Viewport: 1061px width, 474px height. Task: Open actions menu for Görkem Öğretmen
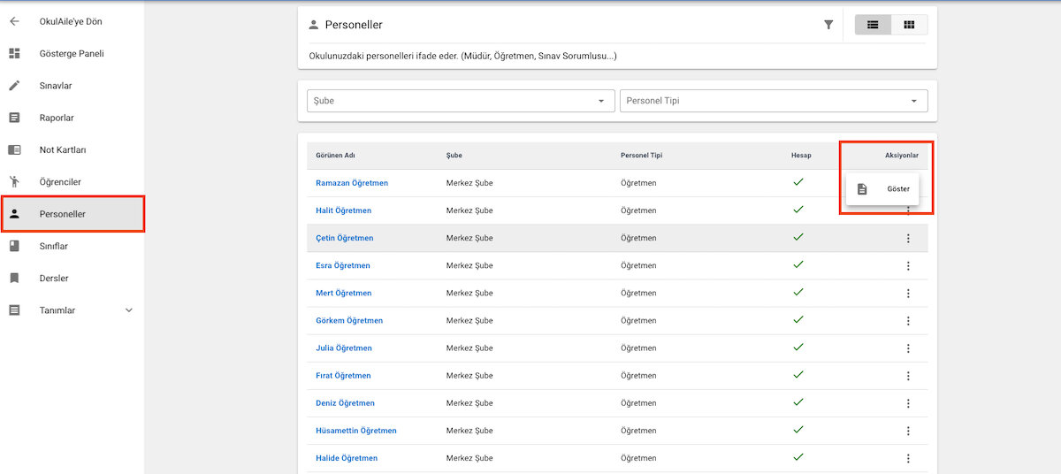click(908, 320)
